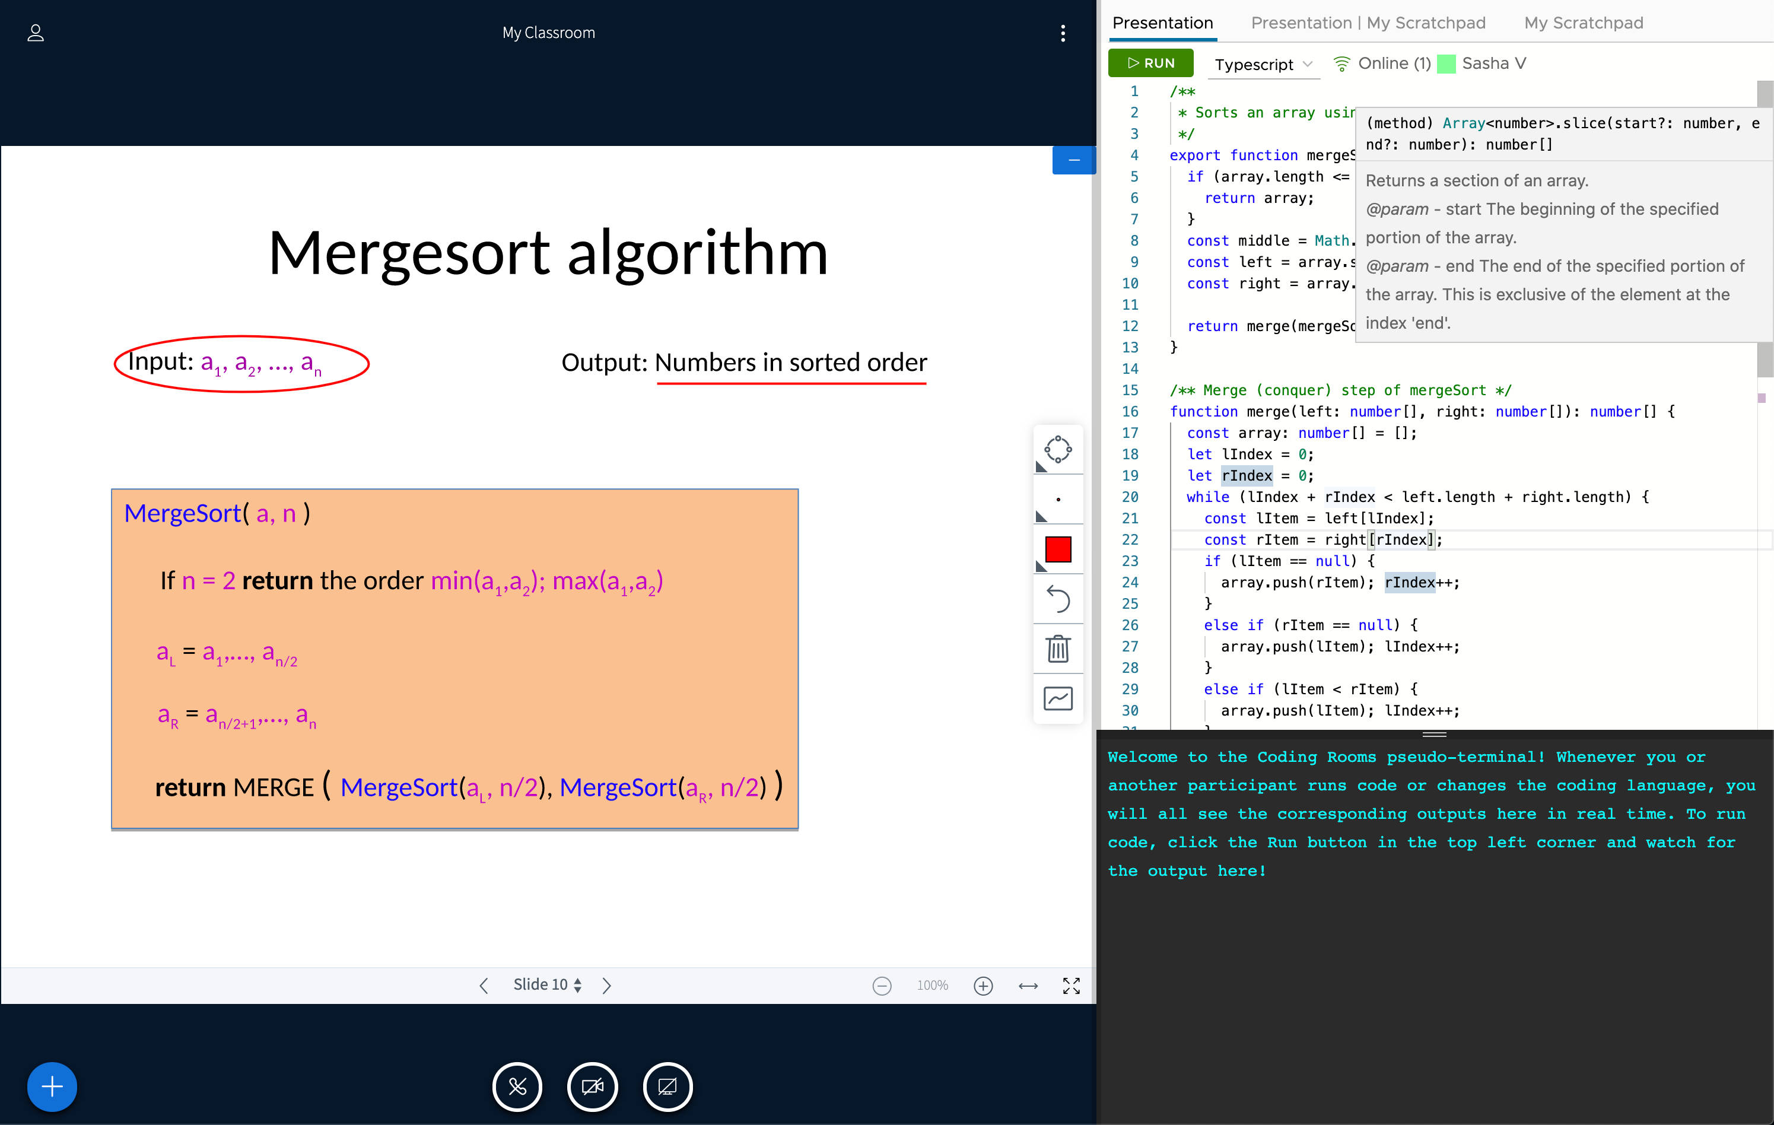
Task: Click the scissors icon at the bottom
Action: 517,1086
